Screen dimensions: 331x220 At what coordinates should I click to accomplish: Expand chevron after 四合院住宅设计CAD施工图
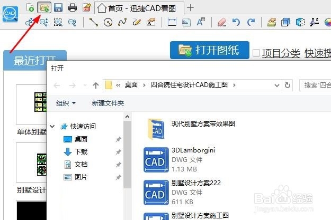tap(234, 85)
